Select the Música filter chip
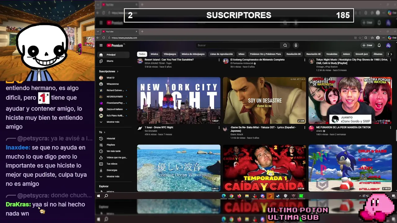 point(154,54)
